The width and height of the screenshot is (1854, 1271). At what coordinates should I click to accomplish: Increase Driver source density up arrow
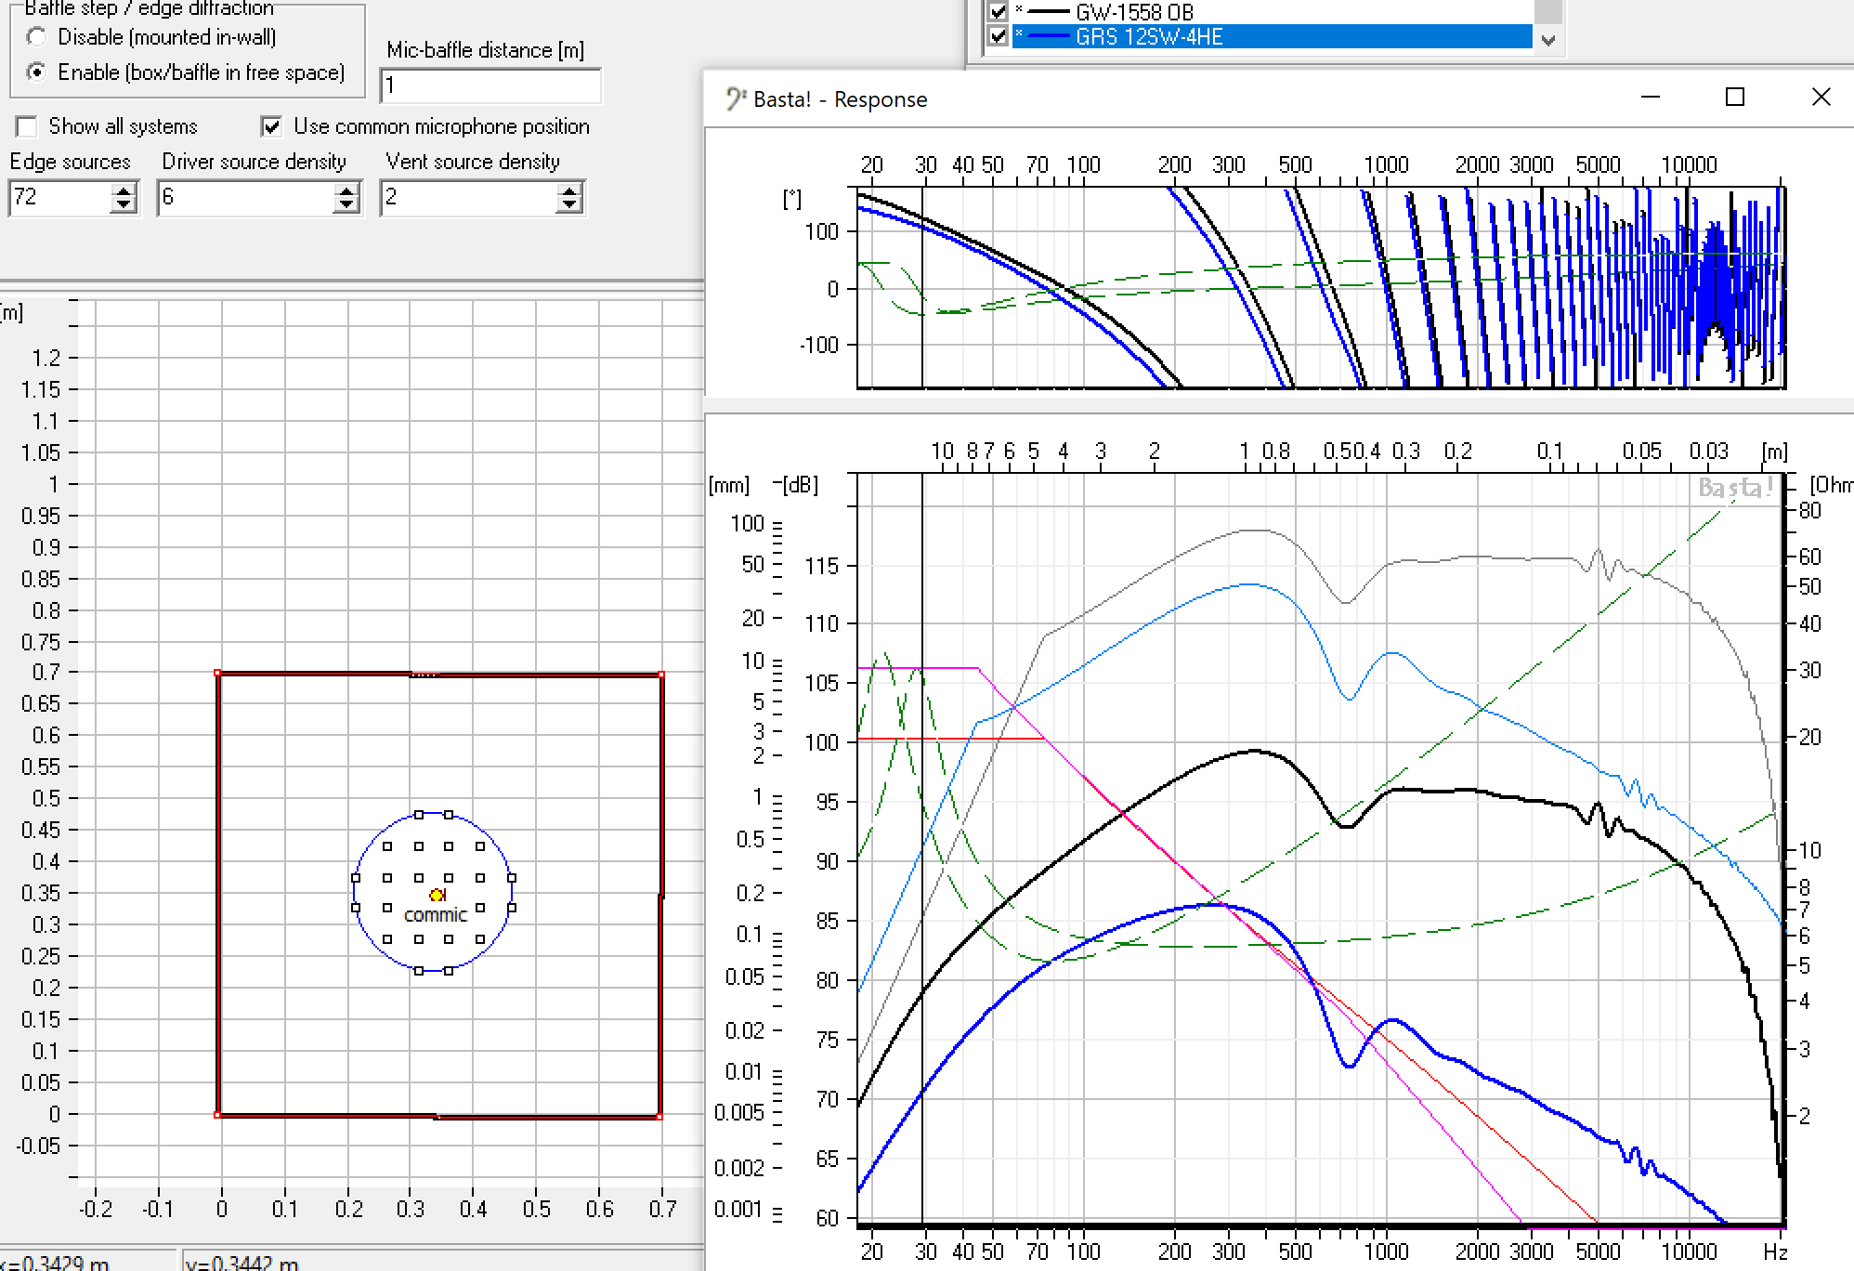point(346,190)
